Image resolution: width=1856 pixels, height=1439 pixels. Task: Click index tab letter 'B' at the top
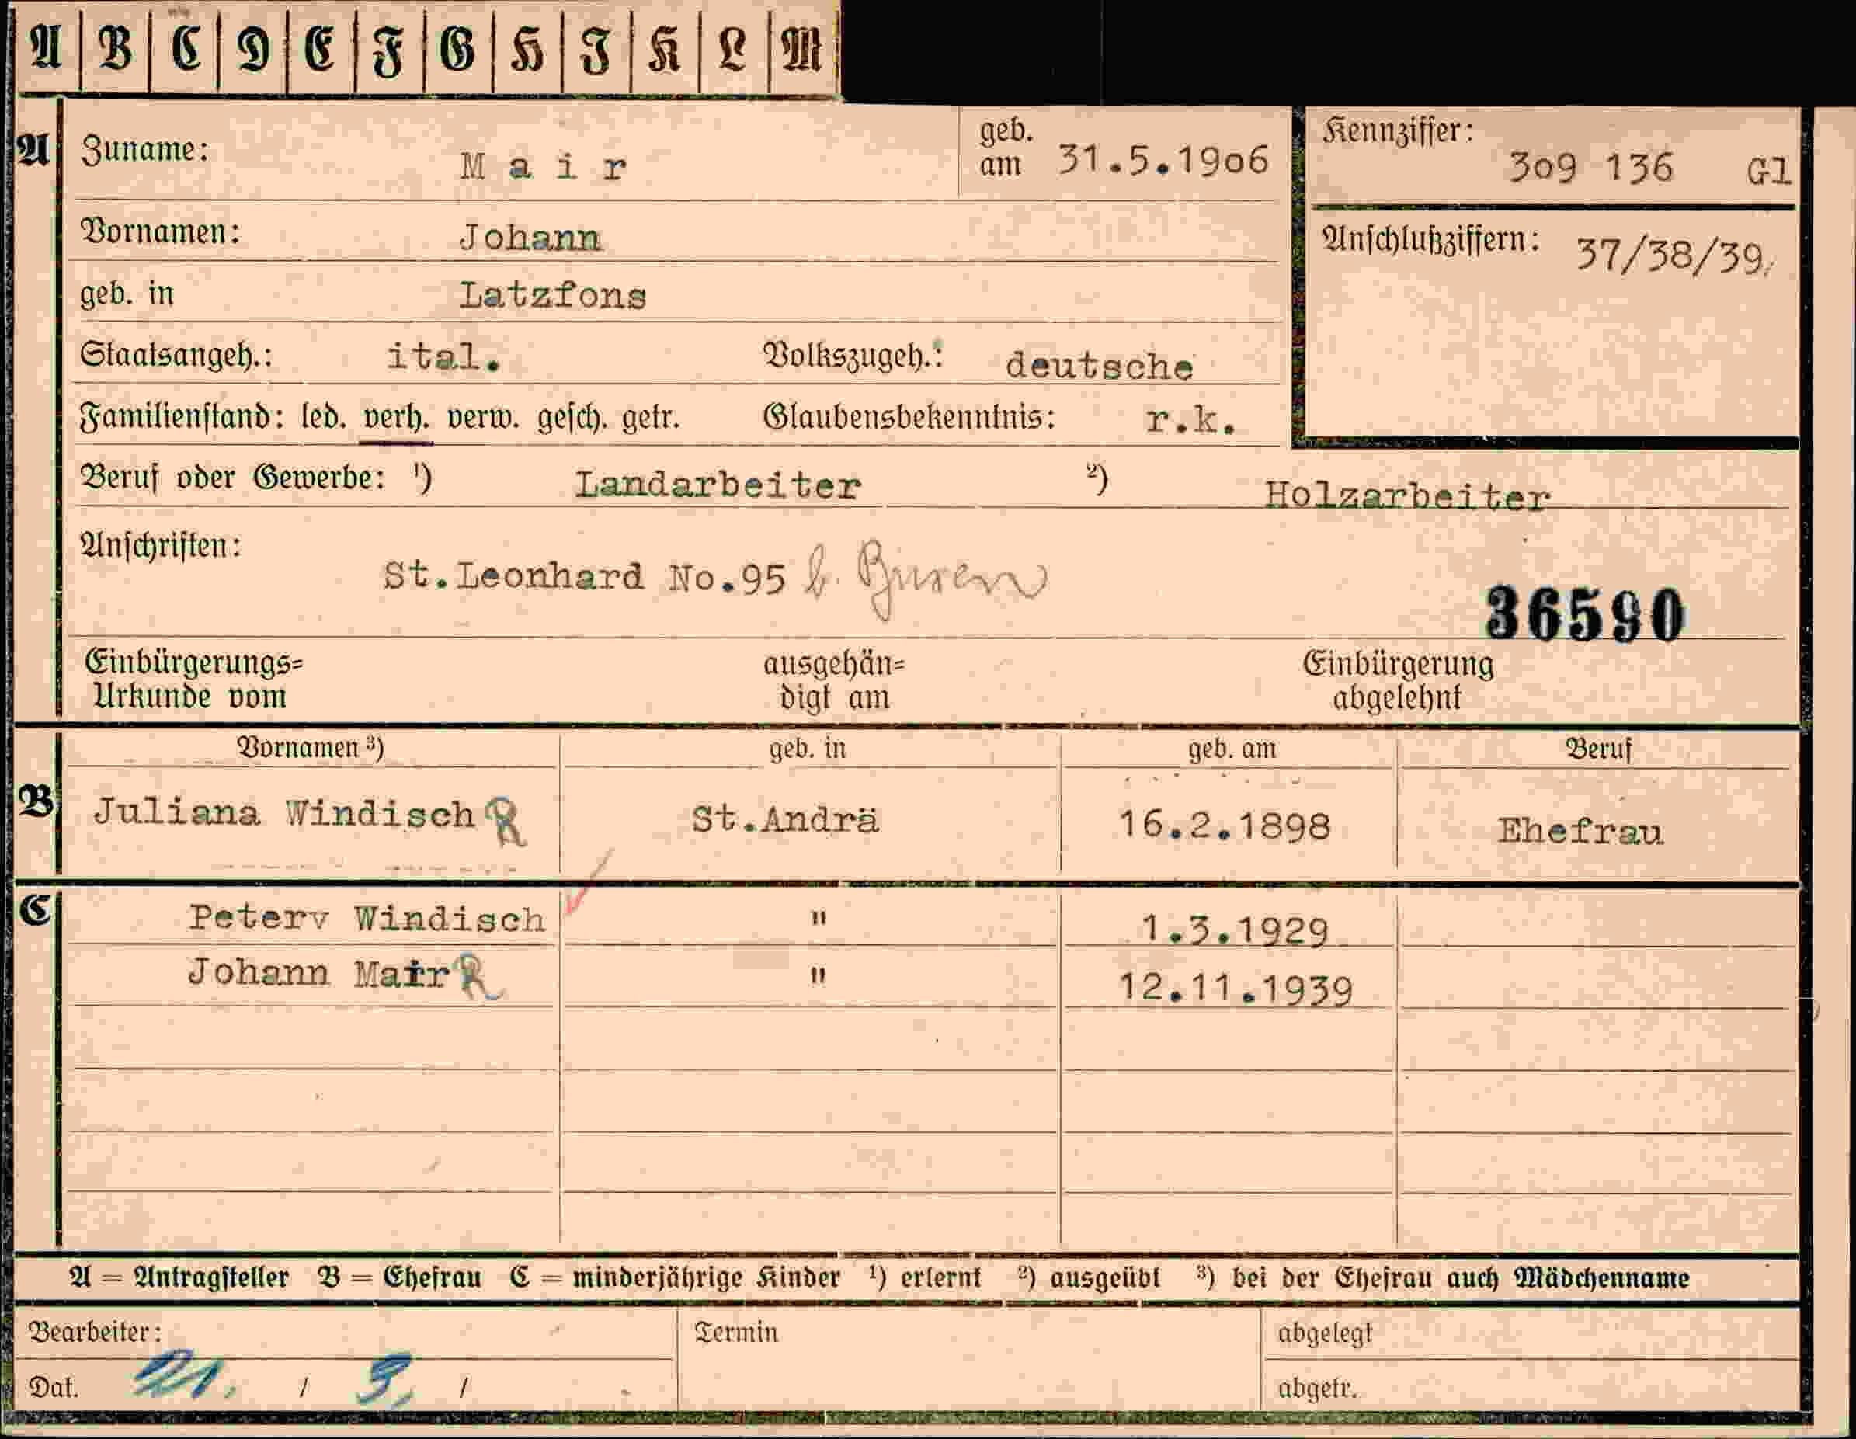click(116, 47)
